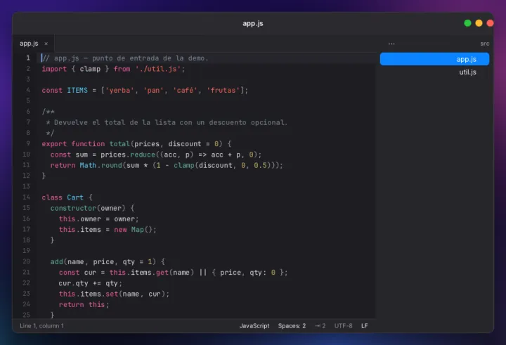The height and width of the screenshot is (345, 506).
Task: Change the LF line ending setting
Action: tap(364, 325)
